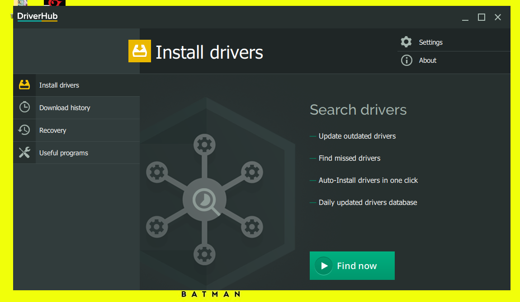Maximize the DriverHub window
Screen dimensions: 520x302
tap(482, 17)
